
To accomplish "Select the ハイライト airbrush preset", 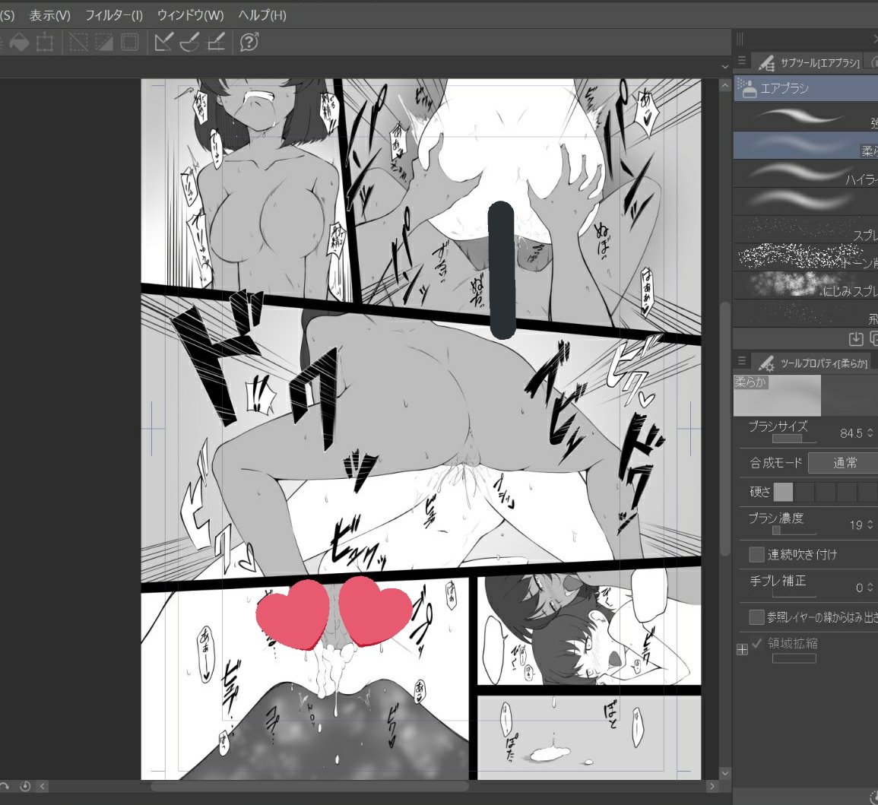I will (x=804, y=176).
